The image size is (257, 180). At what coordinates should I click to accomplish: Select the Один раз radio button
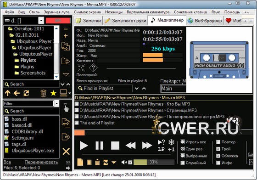point(183,149)
